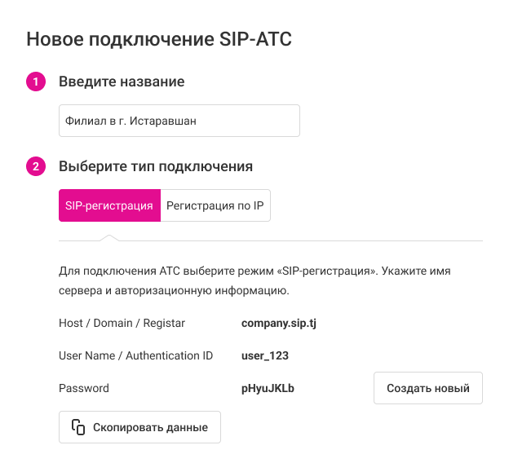
Task: Select the company.sip.tj host value
Action: click(279, 324)
